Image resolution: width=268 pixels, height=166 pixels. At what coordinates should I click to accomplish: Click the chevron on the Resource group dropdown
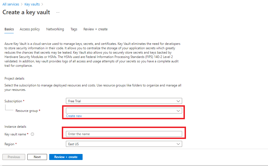pos(178,110)
